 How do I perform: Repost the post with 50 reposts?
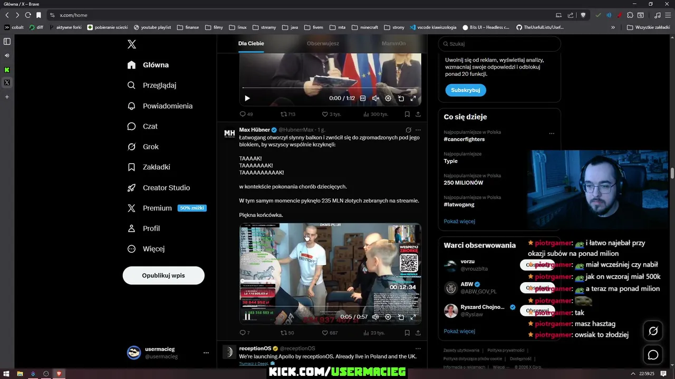tap(287, 333)
